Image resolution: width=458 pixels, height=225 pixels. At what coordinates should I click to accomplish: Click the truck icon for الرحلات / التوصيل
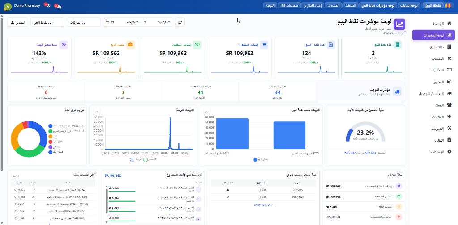[x=449, y=94]
